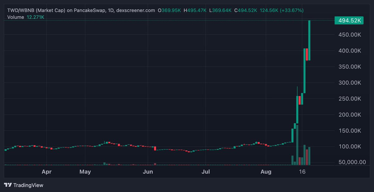Click the 150.00K price axis label
This screenshot has height=192, width=374.
[350, 131]
